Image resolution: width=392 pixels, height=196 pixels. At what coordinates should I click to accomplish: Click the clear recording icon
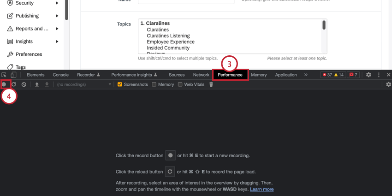[24, 84]
